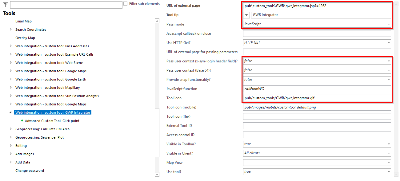Viewport: 400px width, 181px height.
Task: Set Provide snap functionality to true
Action: pyautogui.click(x=388, y=79)
